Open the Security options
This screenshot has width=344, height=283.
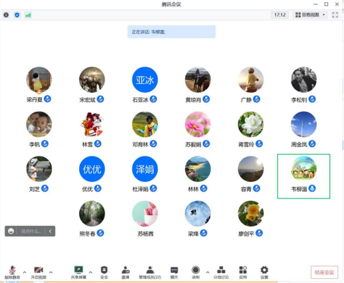(104, 272)
